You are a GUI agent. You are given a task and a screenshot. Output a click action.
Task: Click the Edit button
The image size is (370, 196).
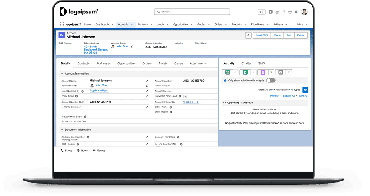(289, 35)
